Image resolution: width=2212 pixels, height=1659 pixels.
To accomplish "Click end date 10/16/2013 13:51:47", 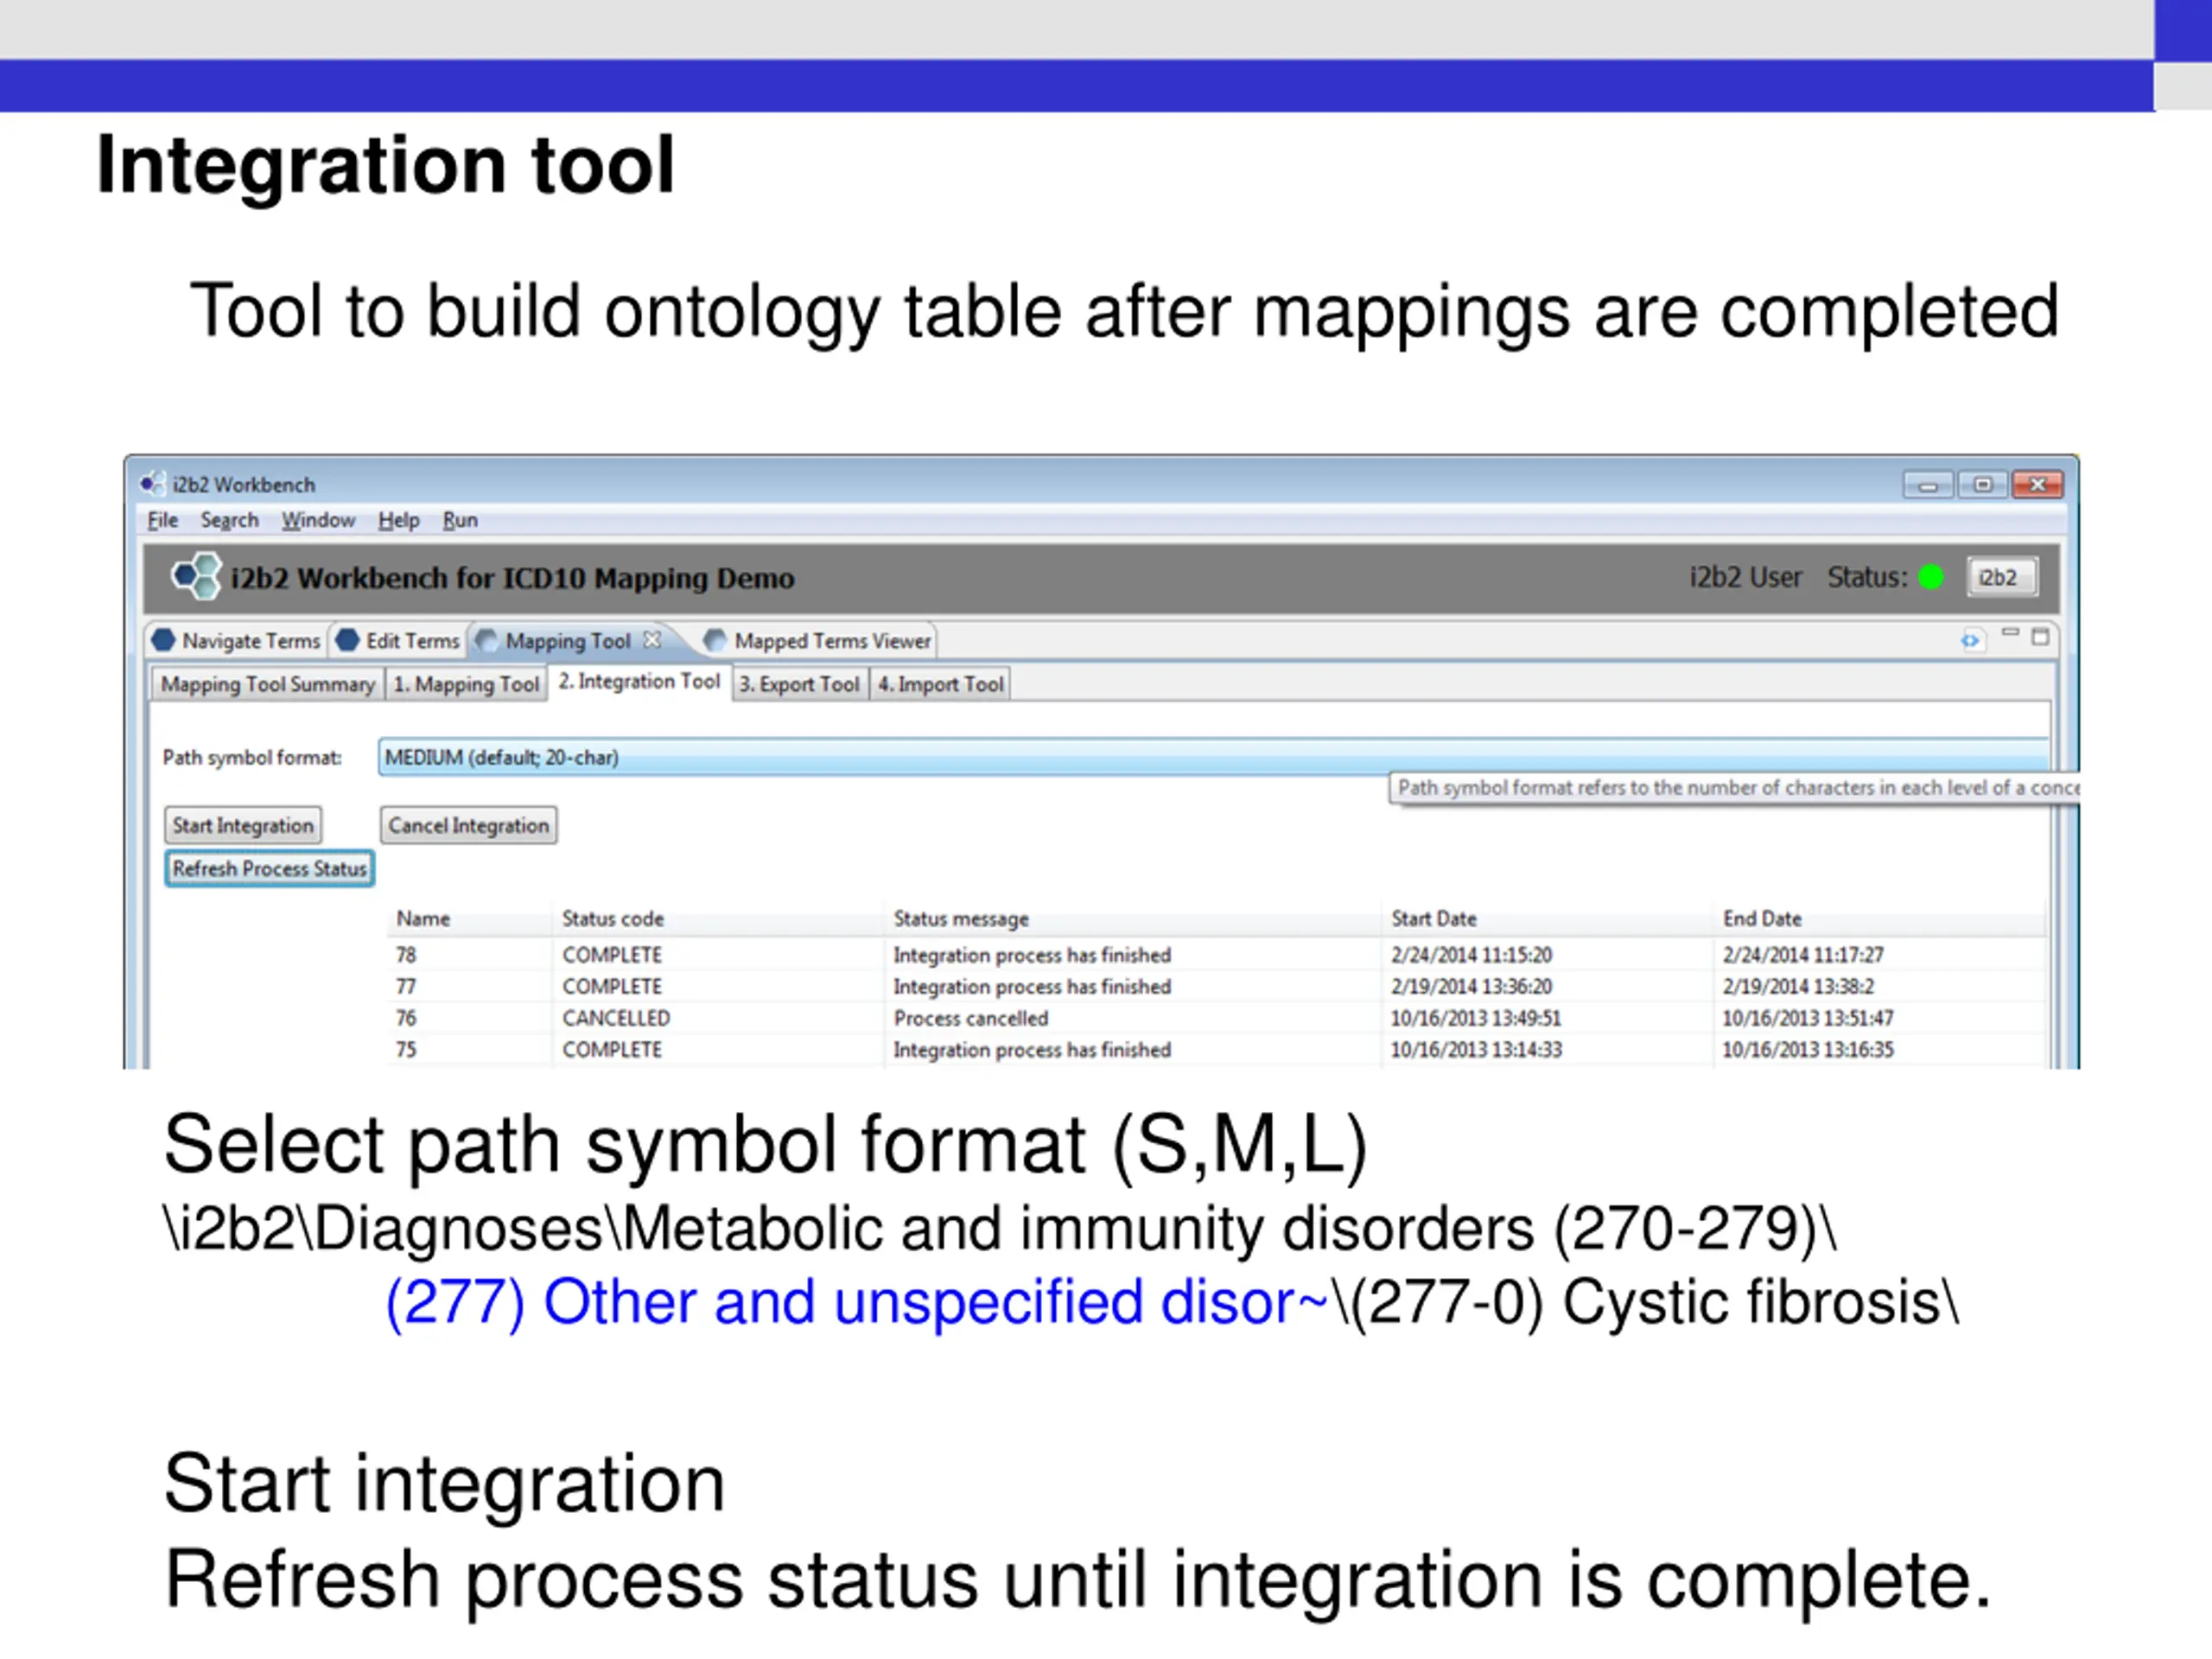I will click(1808, 1018).
